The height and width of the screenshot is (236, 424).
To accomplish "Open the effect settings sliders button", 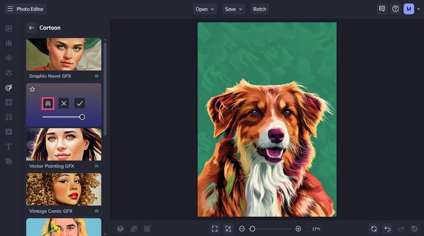I will pos(48,104).
